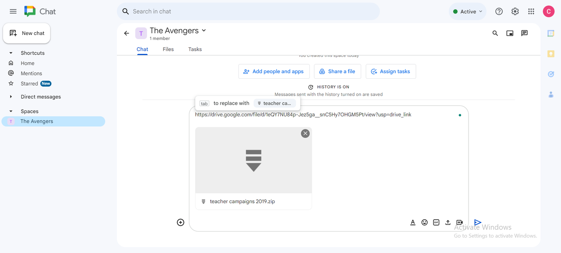The height and width of the screenshot is (253, 561).
Task: Open the Google apps grid
Action: point(531,11)
